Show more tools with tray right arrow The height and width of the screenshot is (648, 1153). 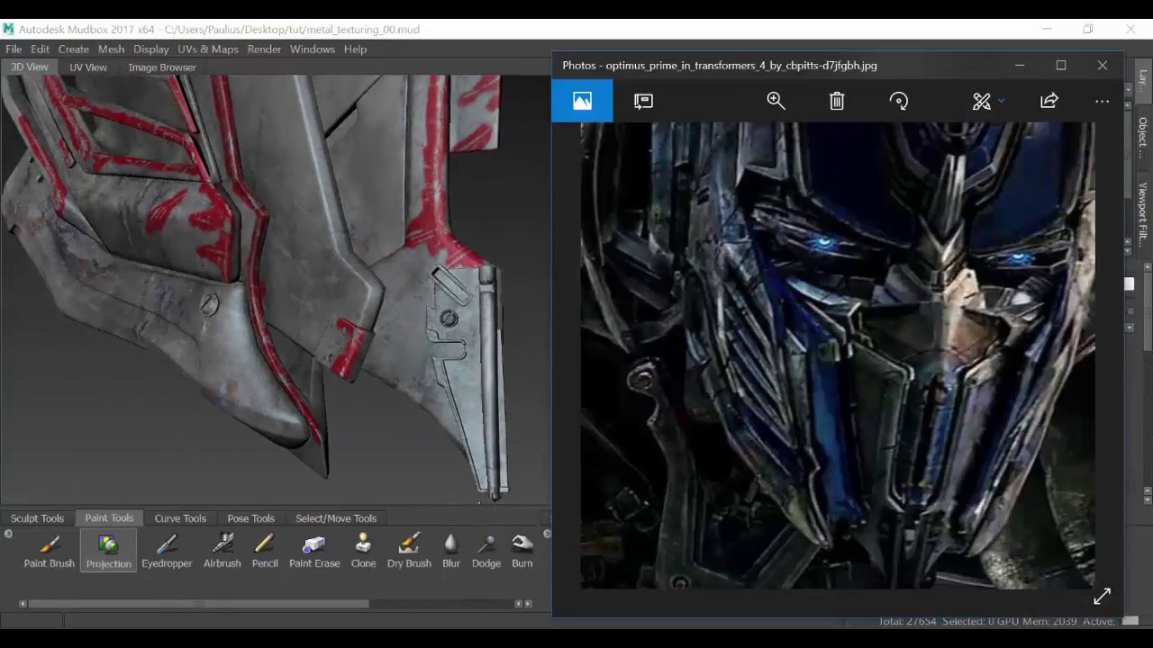(x=547, y=534)
